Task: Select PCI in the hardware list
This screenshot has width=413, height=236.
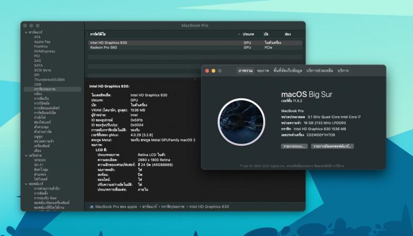Action: pos(37,56)
